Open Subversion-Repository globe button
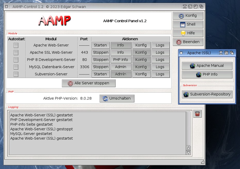Viewport: 240px width, 169px height. [207, 94]
